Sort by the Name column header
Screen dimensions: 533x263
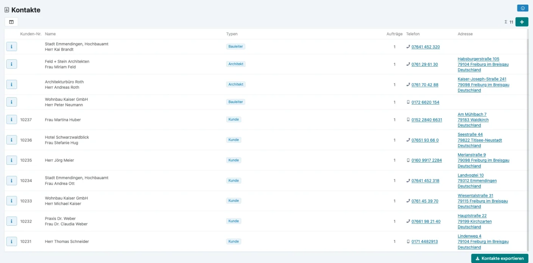[x=50, y=34]
